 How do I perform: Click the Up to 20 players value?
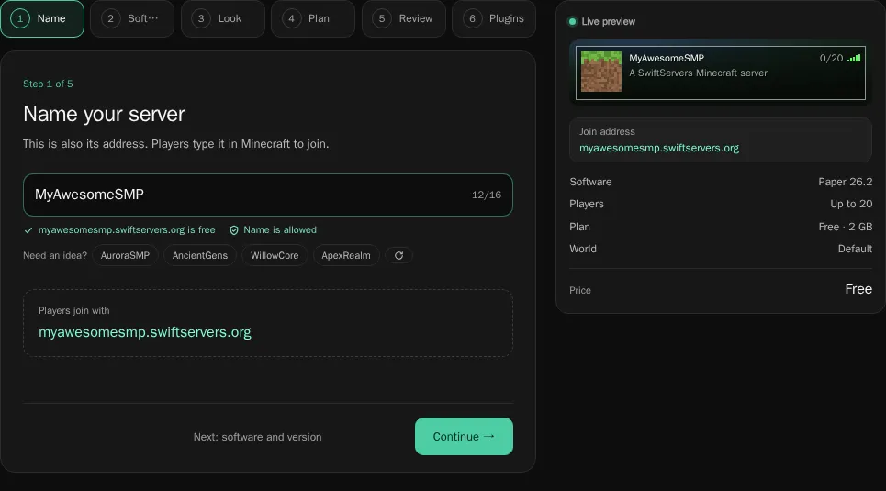(851, 204)
